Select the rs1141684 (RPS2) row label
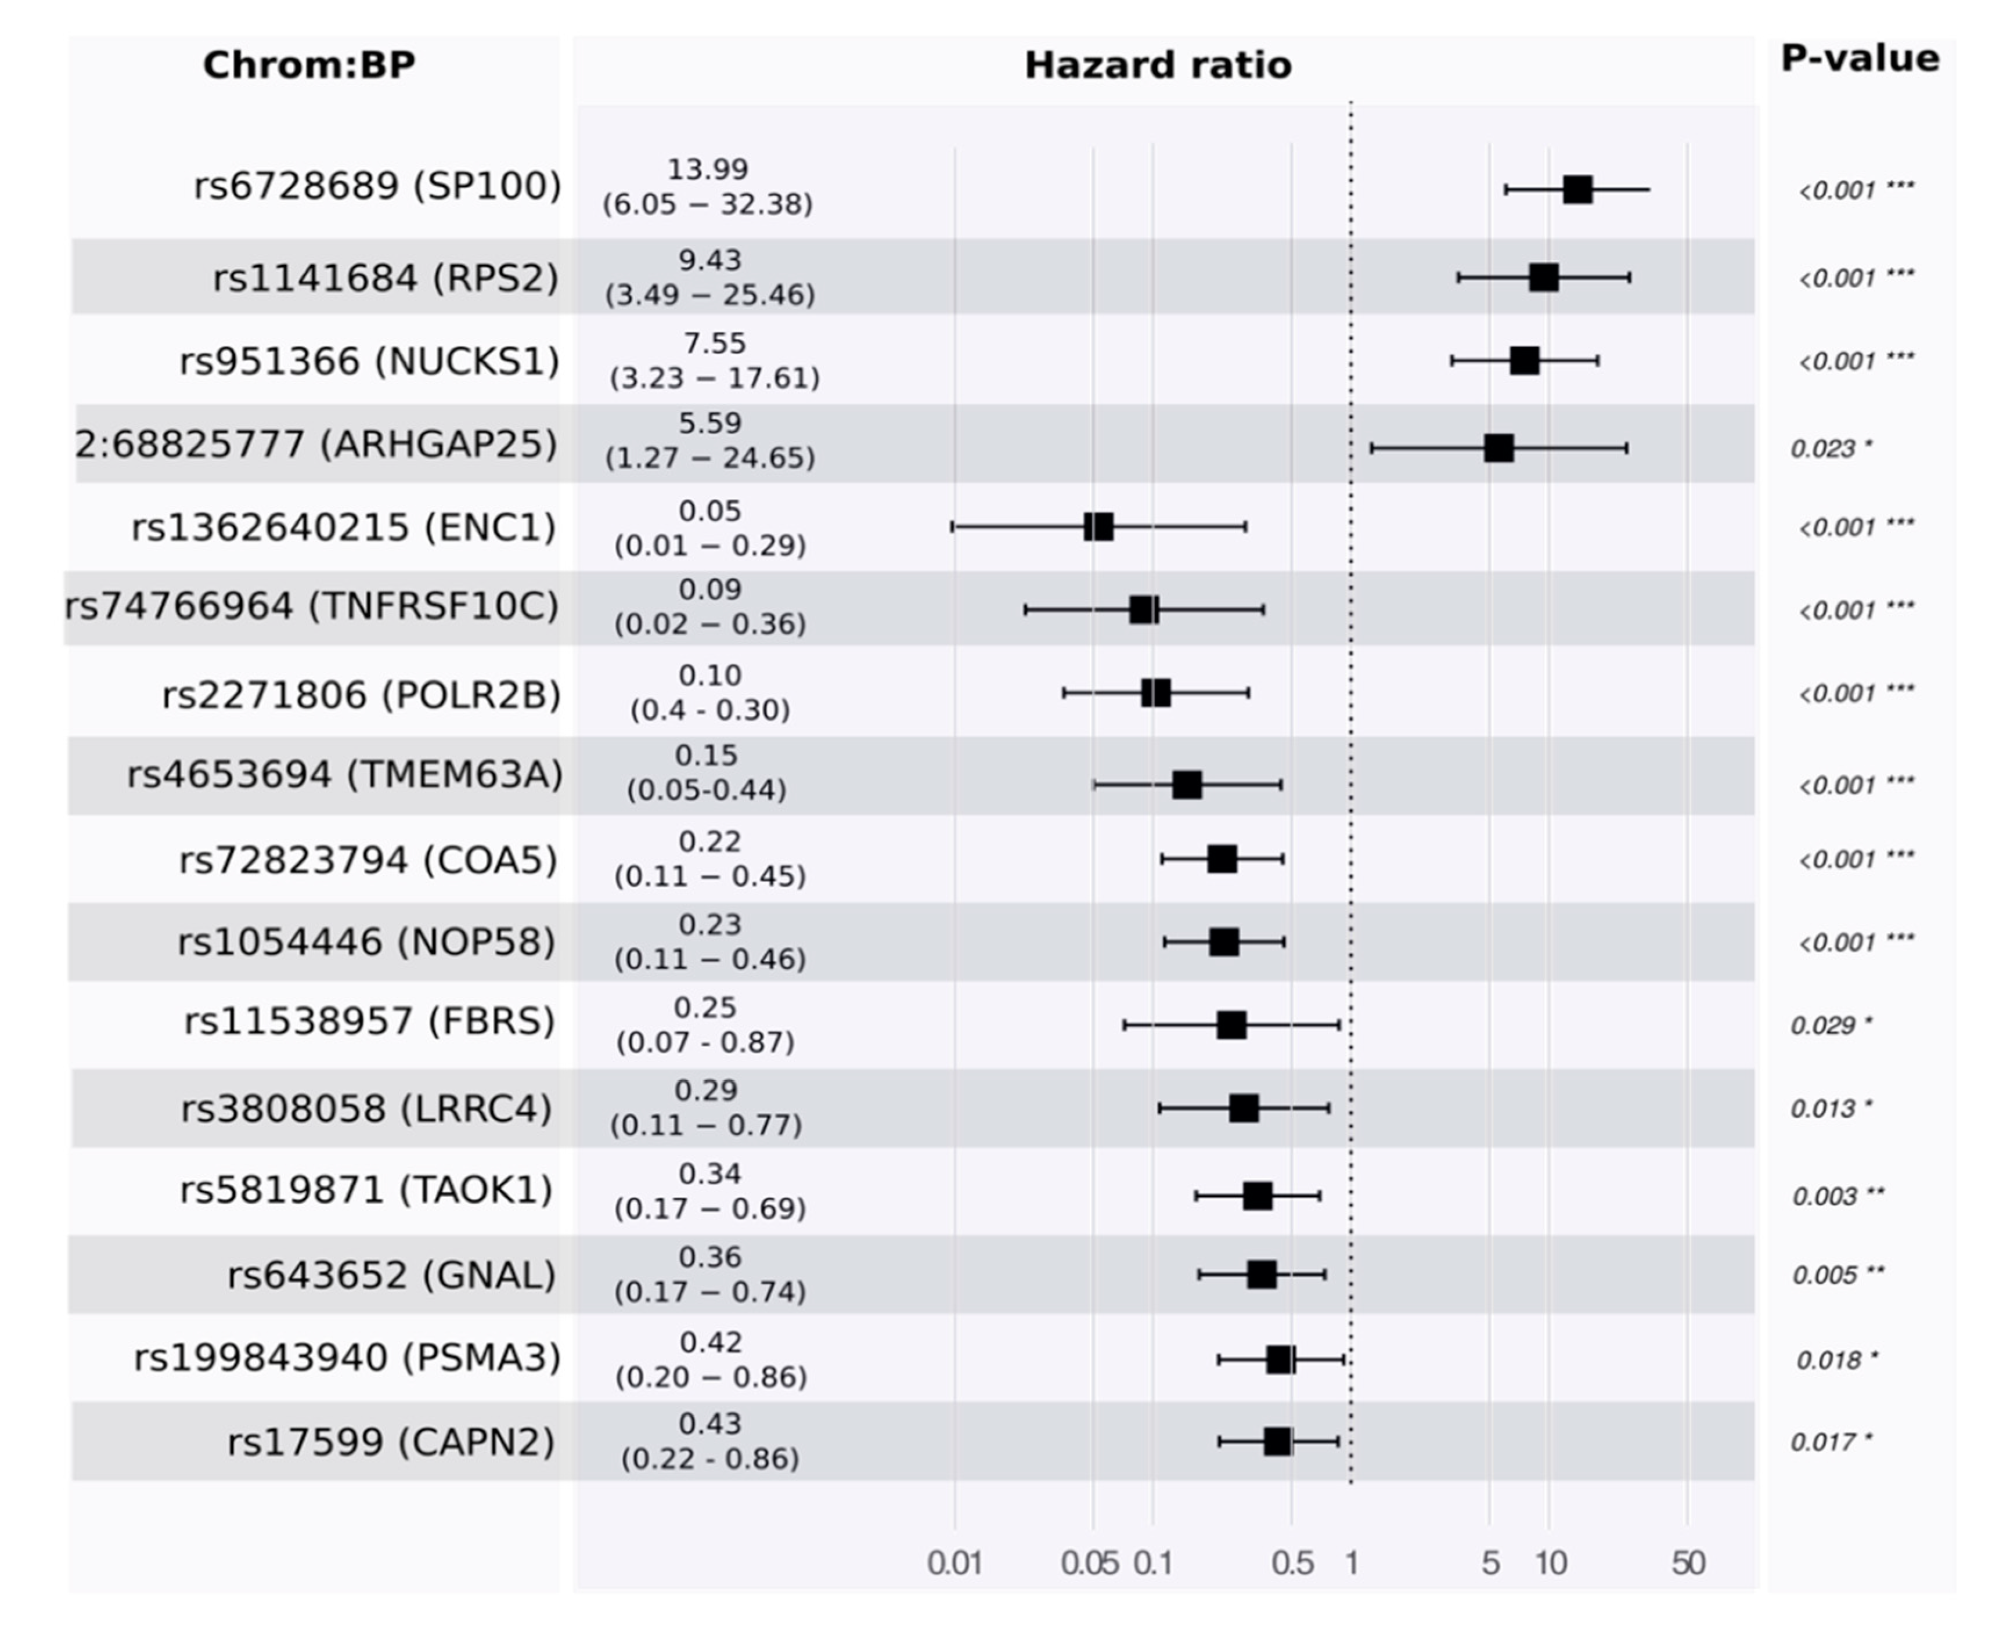Screen dimensions: 1996x1635 [385, 278]
